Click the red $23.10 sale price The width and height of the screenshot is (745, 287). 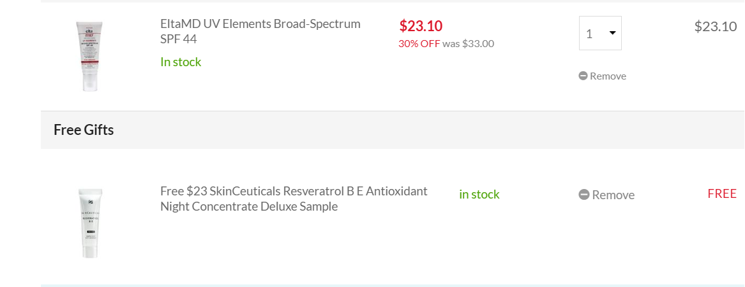[421, 25]
